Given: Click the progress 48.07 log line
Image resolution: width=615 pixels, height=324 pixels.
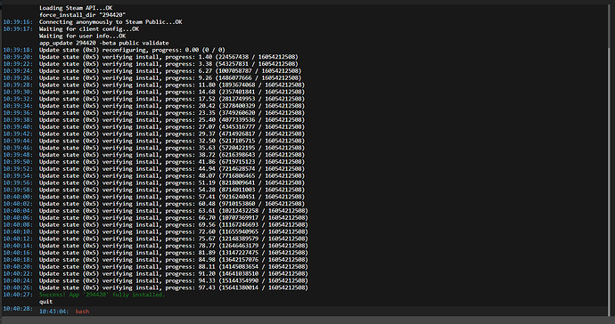Looking at the screenshot, I should click(172, 176).
